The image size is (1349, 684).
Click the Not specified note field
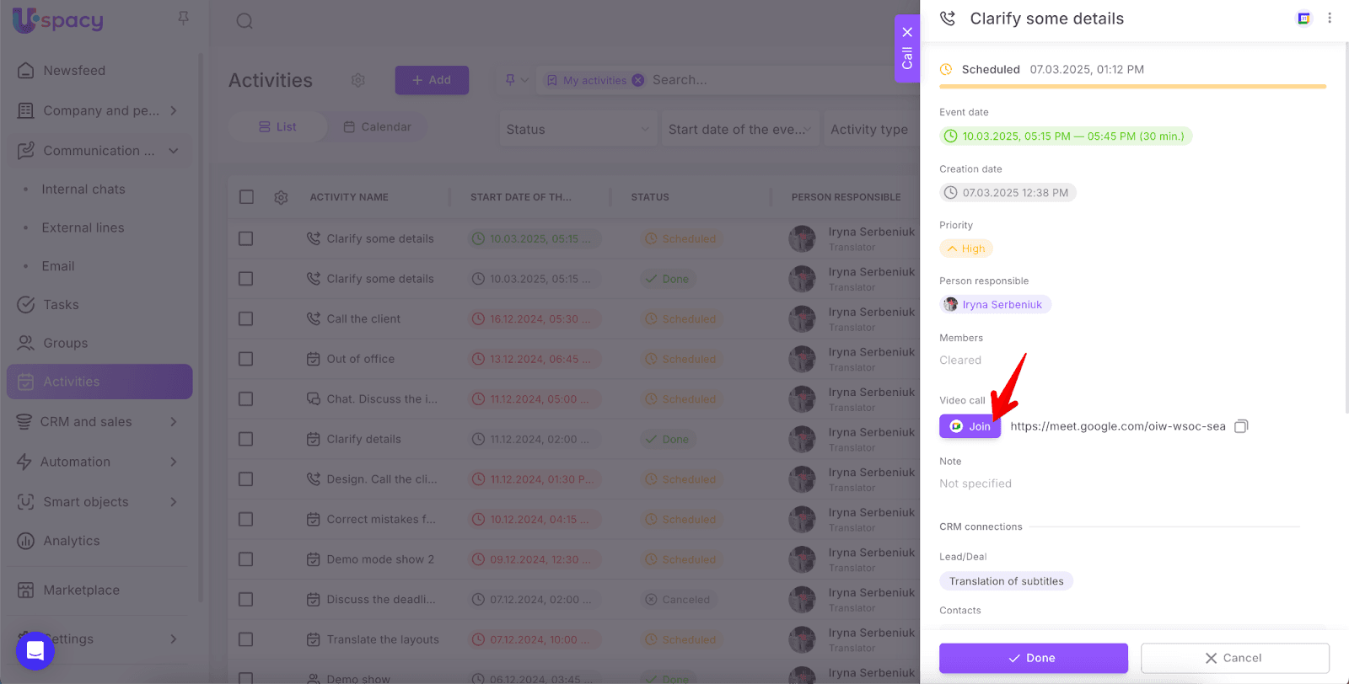click(x=975, y=484)
